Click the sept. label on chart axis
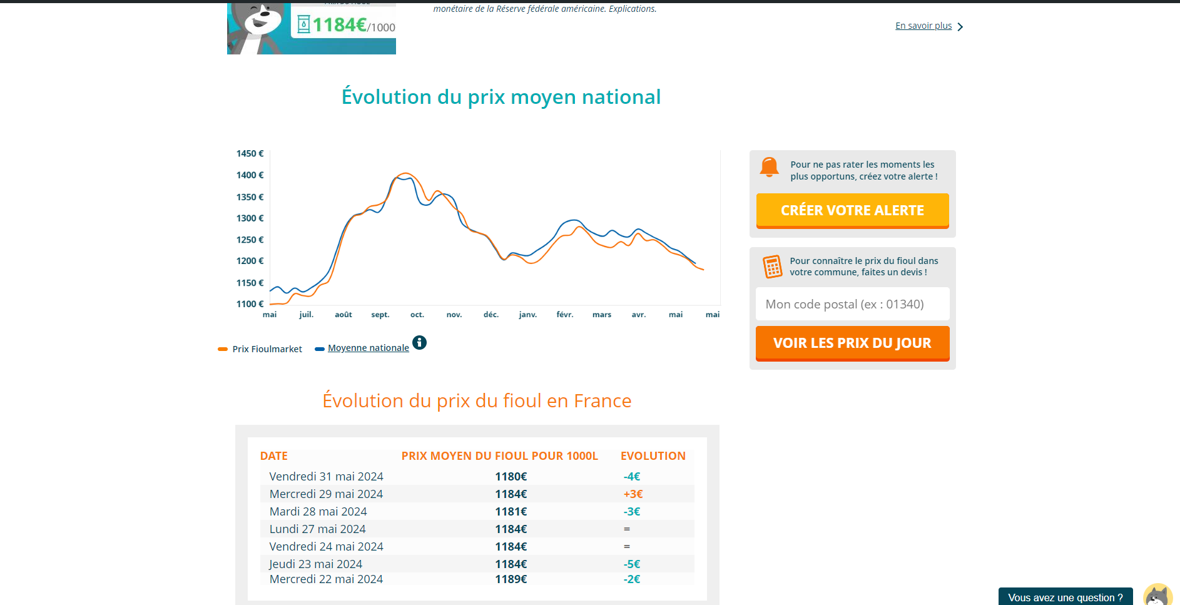Viewport: 1180px width, 605px height. [x=380, y=315]
